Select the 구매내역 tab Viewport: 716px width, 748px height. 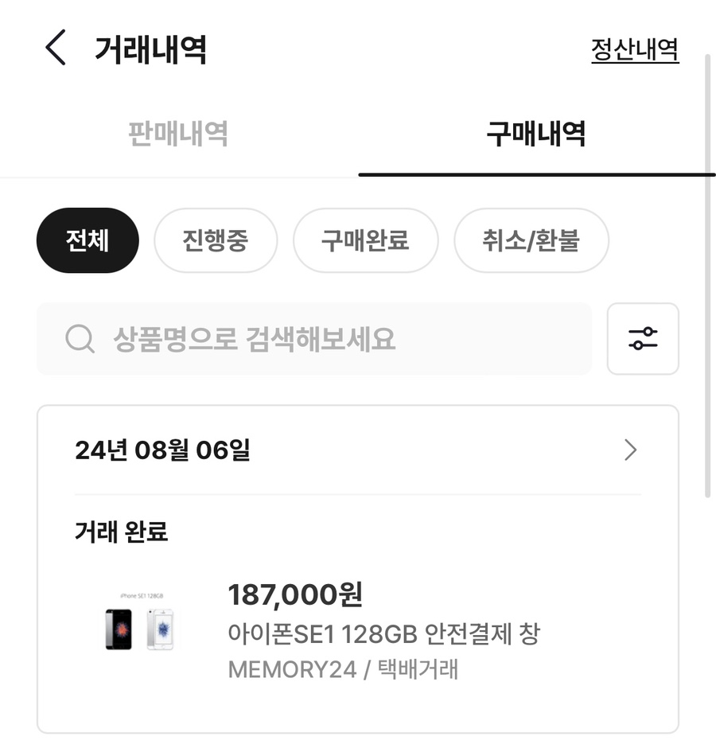[536, 134]
